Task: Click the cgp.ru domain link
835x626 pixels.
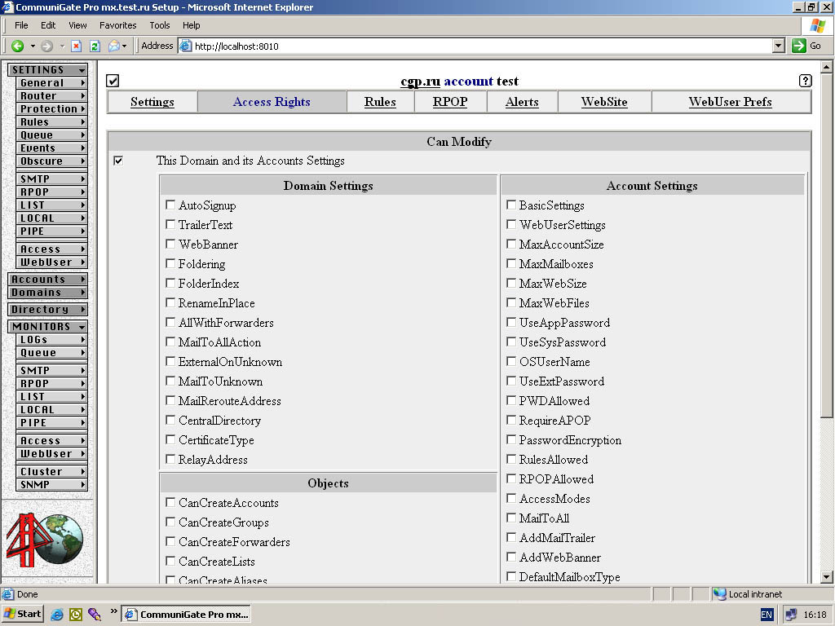Action: (x=420, y=81)
